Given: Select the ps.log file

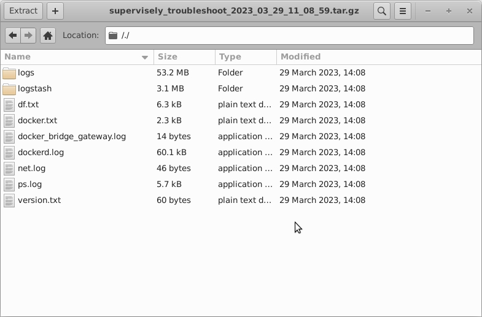Looking at the screenshot, I should (30, 185).
